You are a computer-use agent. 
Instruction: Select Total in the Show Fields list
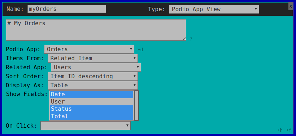point(92,116)
